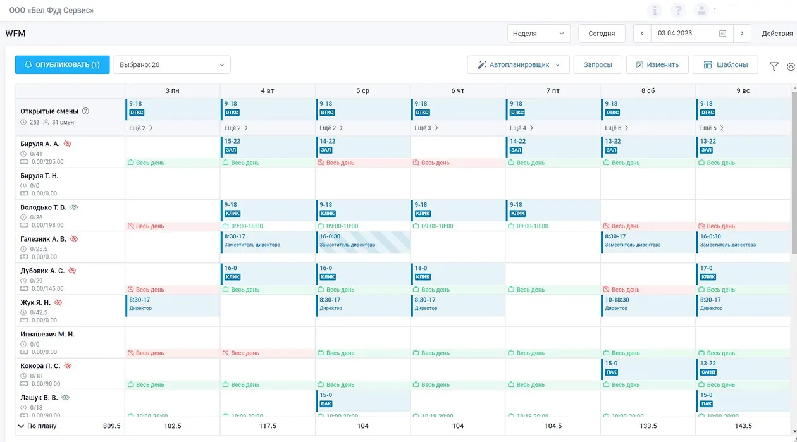The height and width of the screenshot is (442, 797).
Task: Open the Выбрано: 20 dropdown
Action: click(172, 64)
